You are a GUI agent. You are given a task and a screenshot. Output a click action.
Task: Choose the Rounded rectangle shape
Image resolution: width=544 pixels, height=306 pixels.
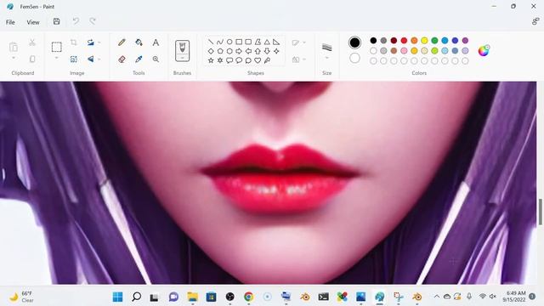[x=248, y=42]
